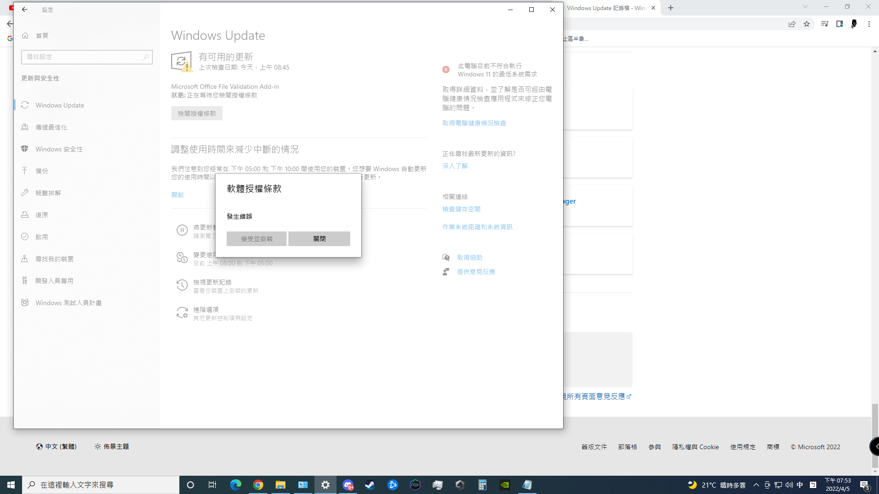Click the 復原 sidebar icon
Image resolution: width=879 pixels, height=494 pixels.
tap(24, 215)
